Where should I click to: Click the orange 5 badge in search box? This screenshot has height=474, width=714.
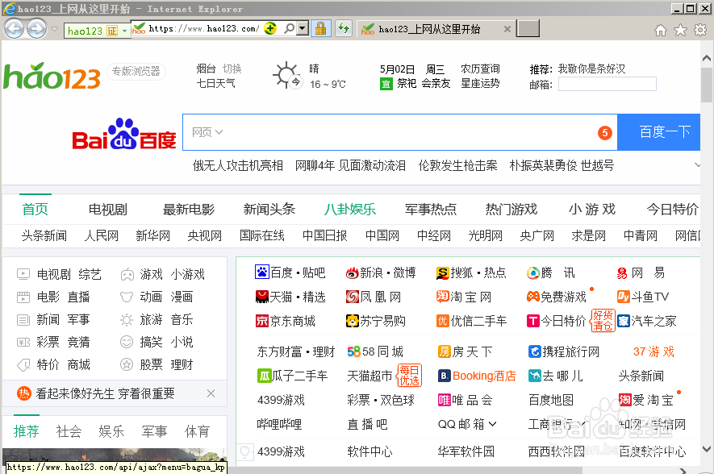(605, 133)
